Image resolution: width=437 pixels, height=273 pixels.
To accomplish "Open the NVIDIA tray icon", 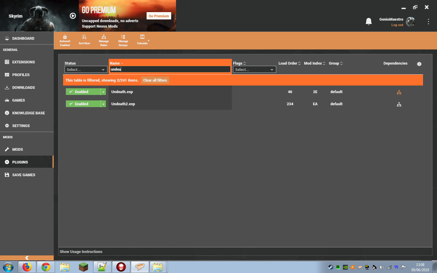I will pos(345,267).
